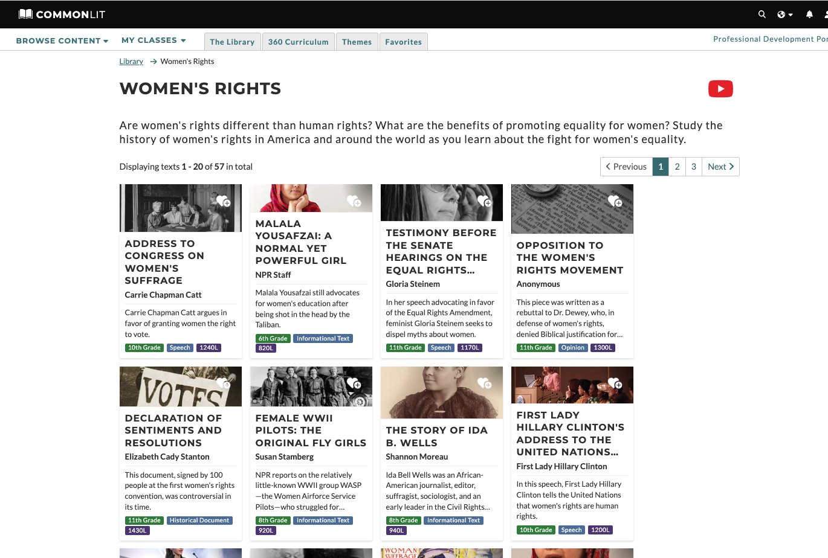Screen dimensions: 828x558
Task: Click the CommonLit logo
Action: pyautogui.click(x=62, y=14)
